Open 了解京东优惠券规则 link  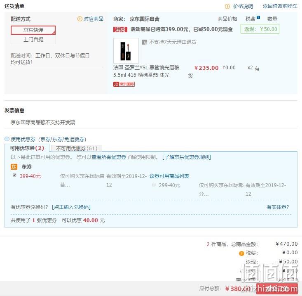click(x=187, y=157)
